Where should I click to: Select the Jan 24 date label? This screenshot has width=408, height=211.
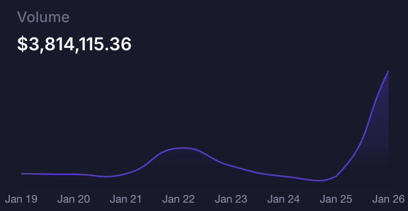point(283,199)
